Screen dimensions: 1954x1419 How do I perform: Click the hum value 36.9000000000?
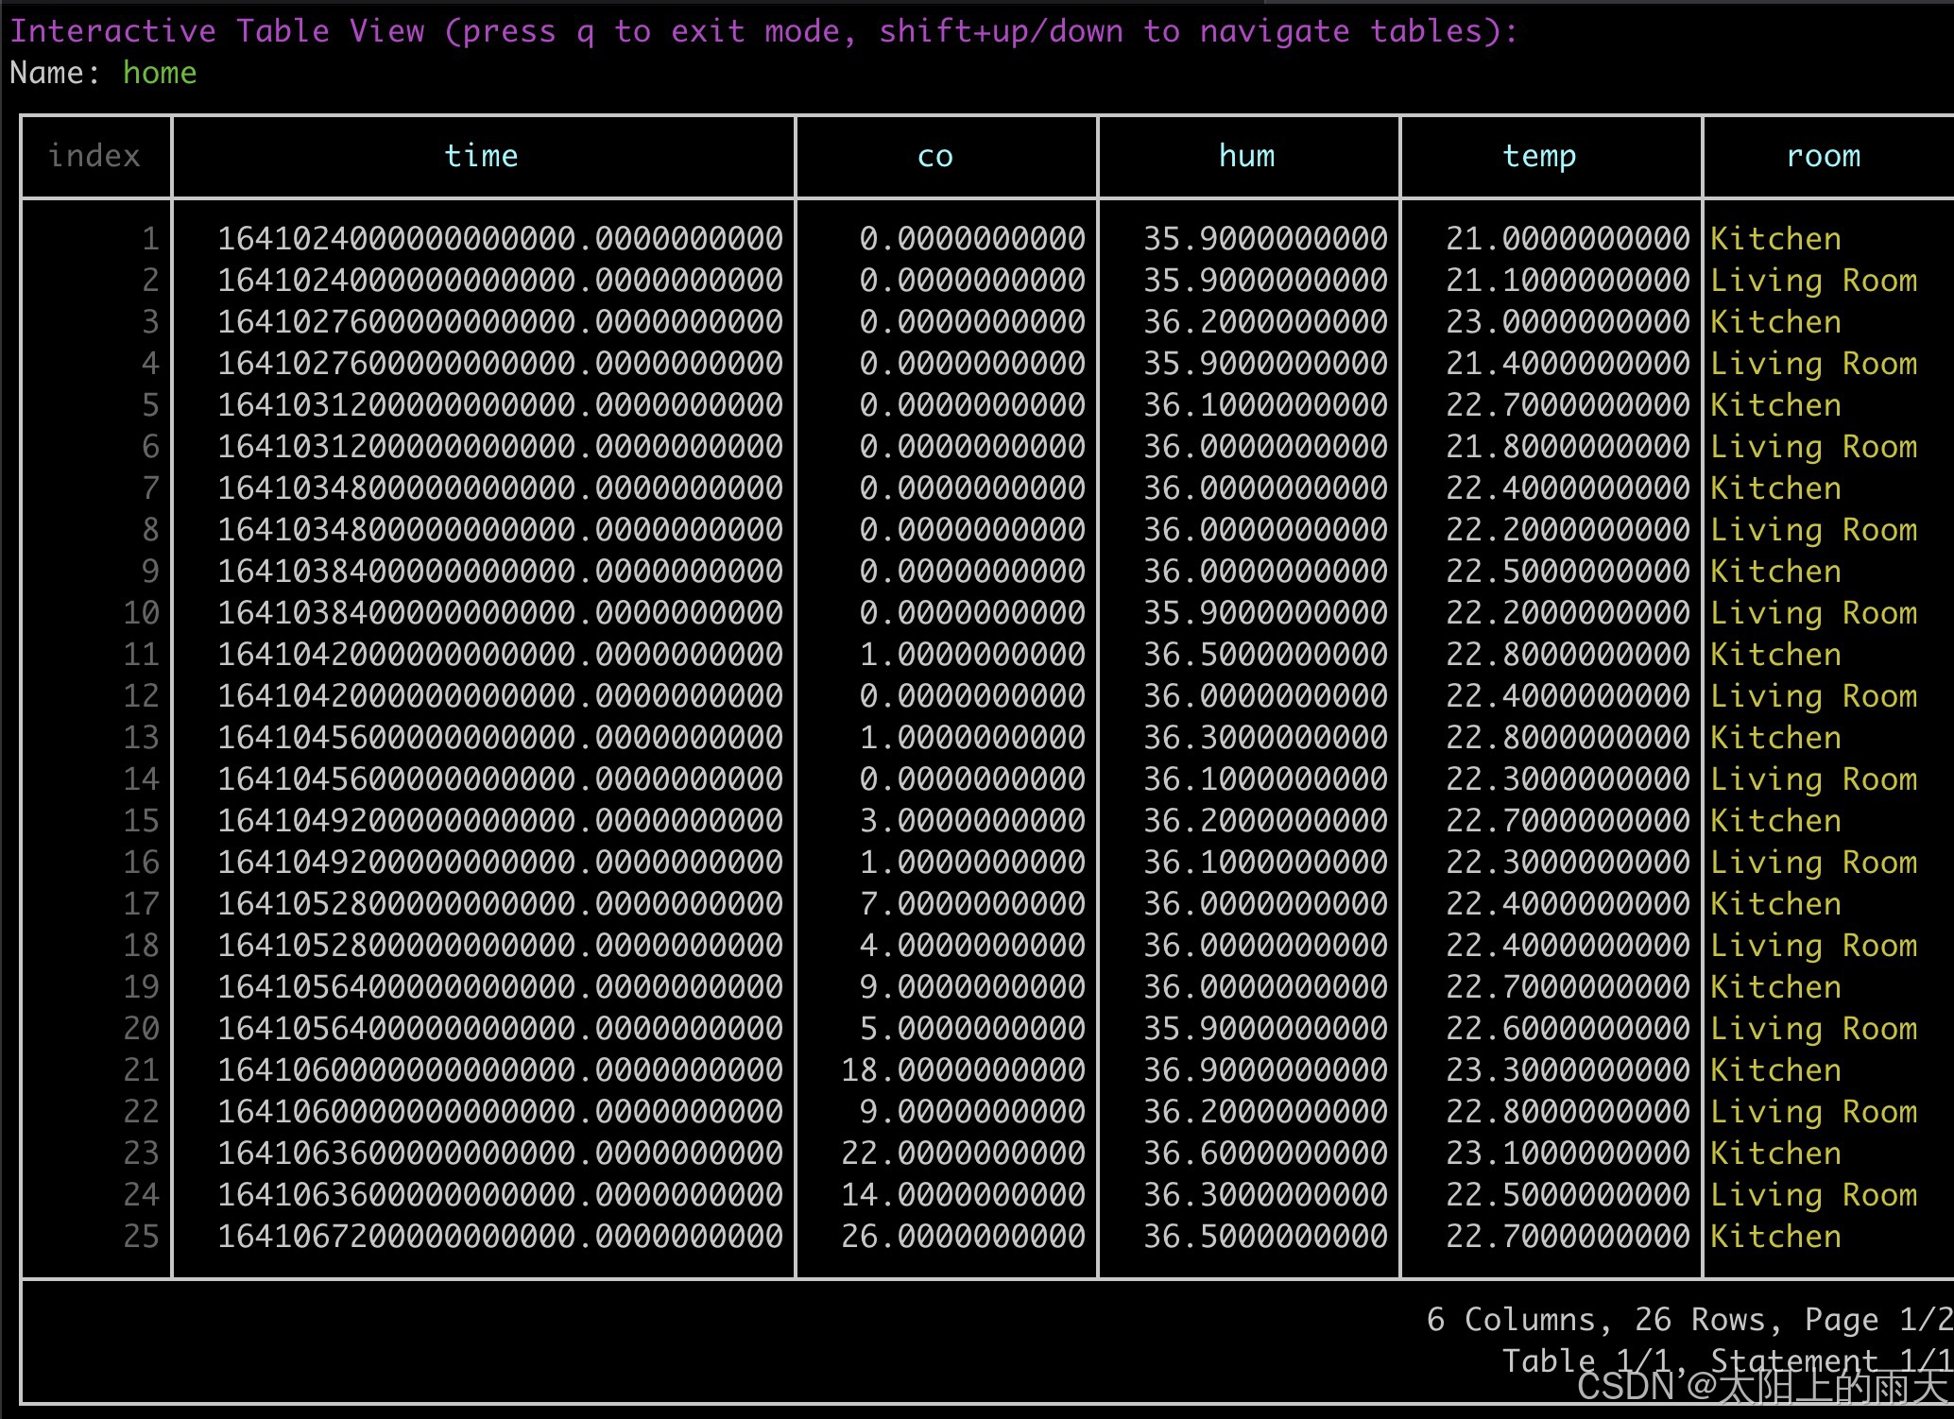tap(1264, 1069)
